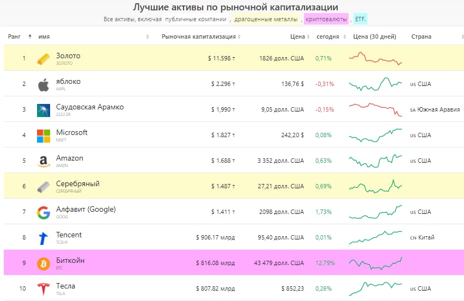Click the Tencent logo icon
This screenshot has height=301, width=464.
(x=43, y=238)
